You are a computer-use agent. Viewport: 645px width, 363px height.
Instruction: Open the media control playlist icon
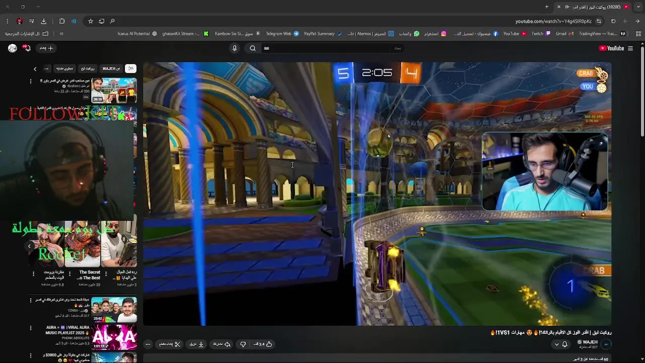[31, 21]
